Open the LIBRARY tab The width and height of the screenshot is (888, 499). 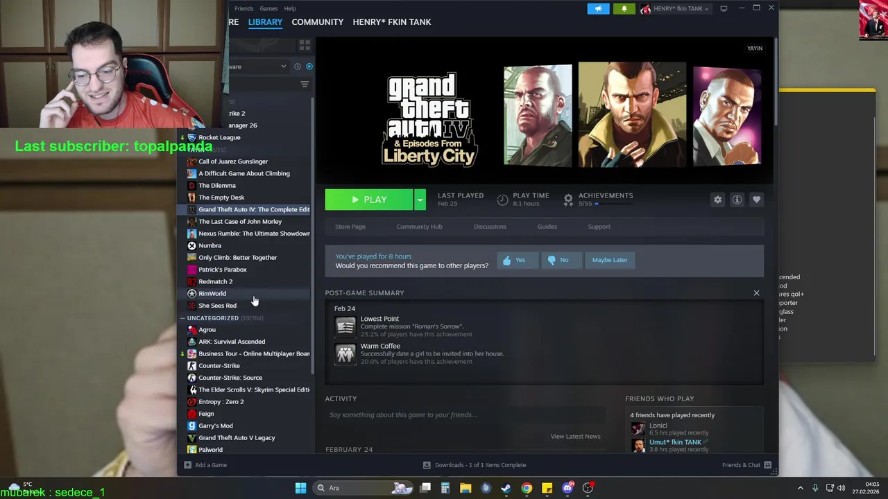tap(265, 22)
